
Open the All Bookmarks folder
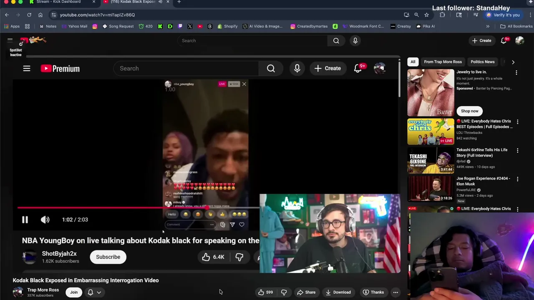(x=516, y=26)
